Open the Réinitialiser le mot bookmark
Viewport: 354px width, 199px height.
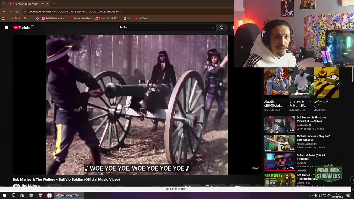[54, 19]
